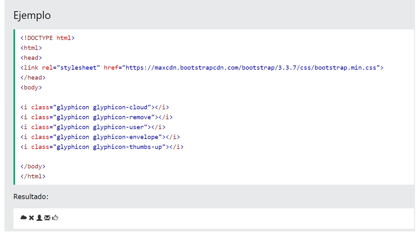Click the <!DOCTYPE html> code line

47,38
